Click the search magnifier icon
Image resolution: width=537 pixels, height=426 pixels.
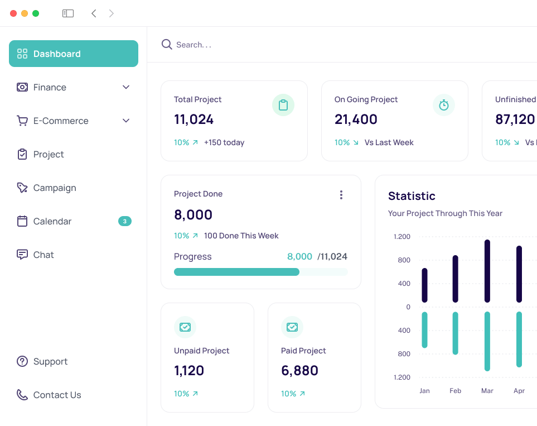pos(166,45)
